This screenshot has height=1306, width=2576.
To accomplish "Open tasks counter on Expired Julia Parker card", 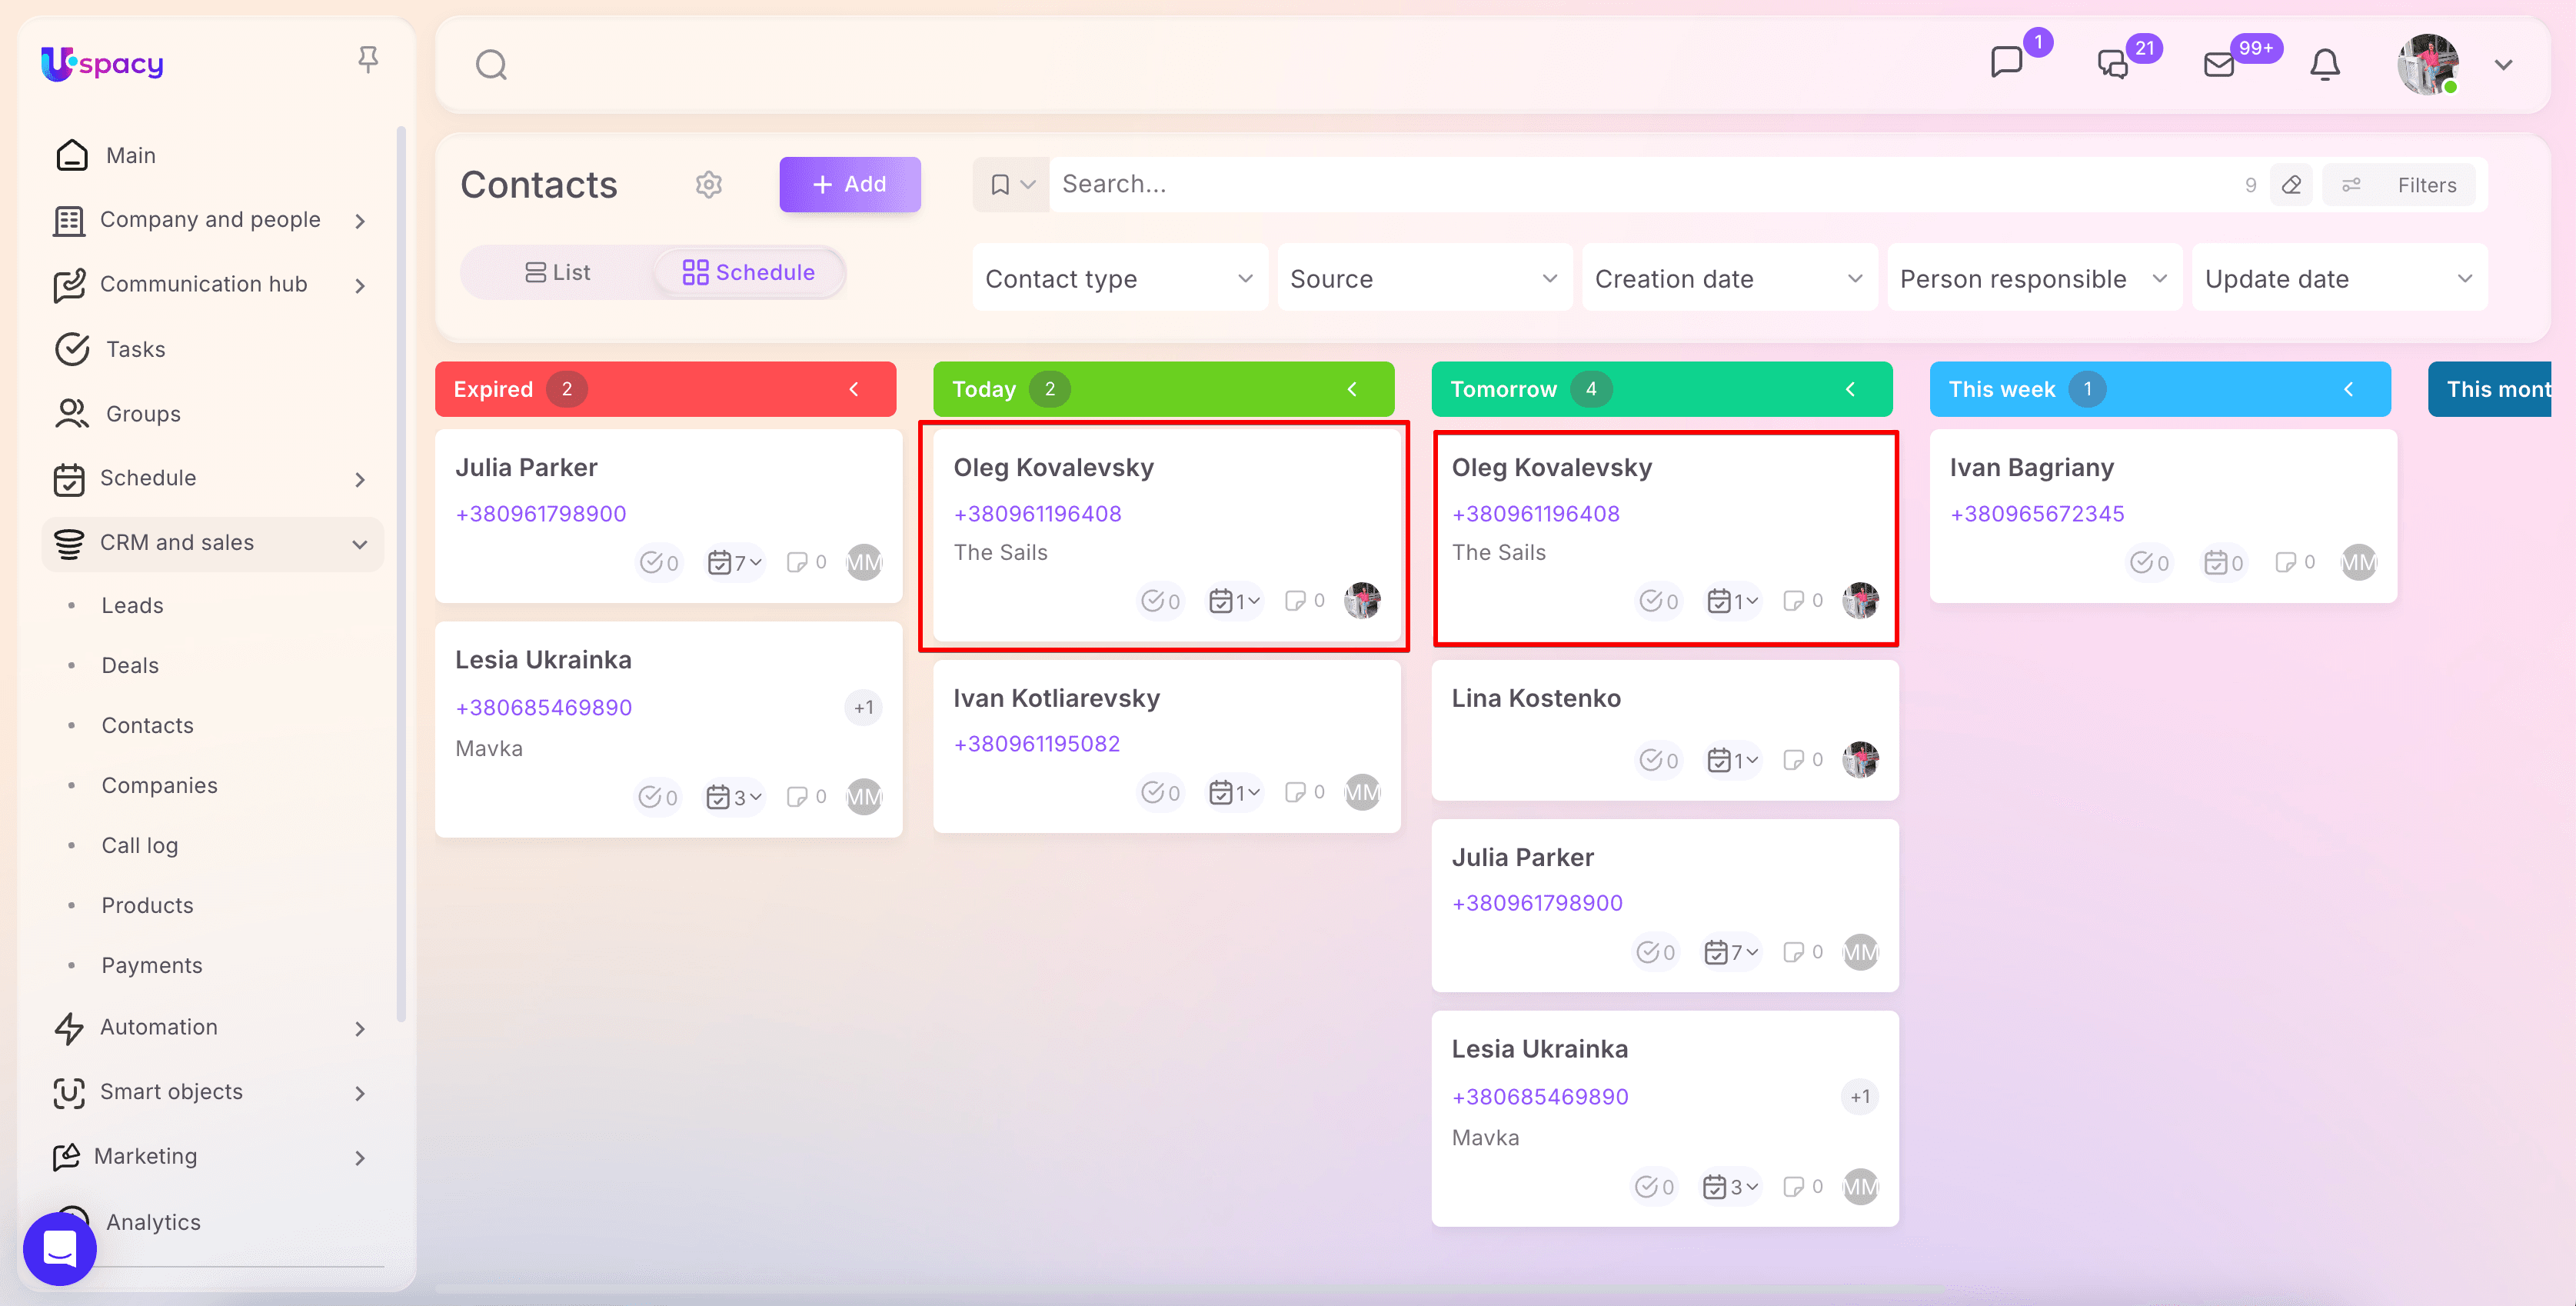I will coord(659,563).
